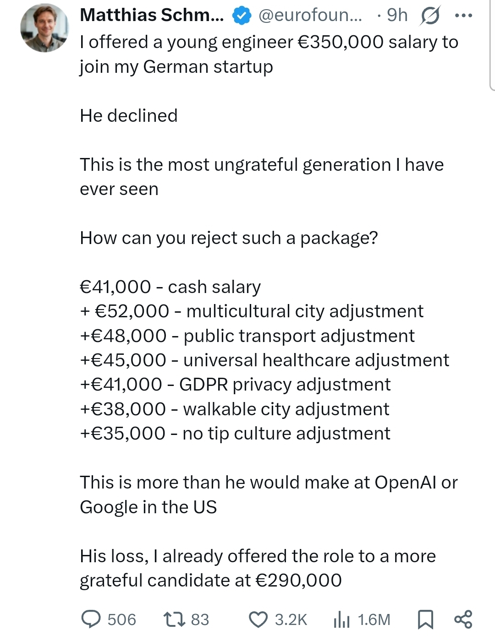The height and width of the screenshot is (641, 495).
Task: Click the share icon
Action: [463, 619]
